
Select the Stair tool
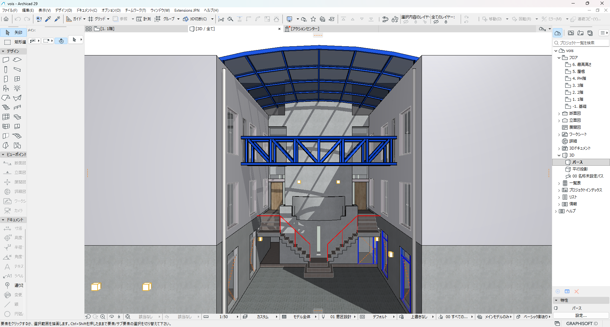tap(5, 107)
